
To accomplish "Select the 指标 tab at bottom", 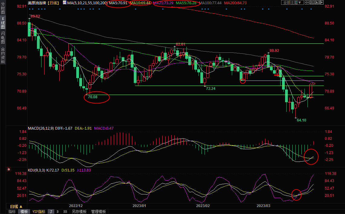I will (12, 212).
